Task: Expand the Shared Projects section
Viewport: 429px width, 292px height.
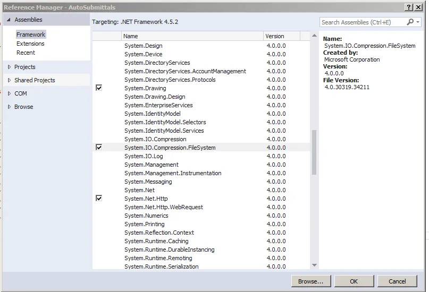Action: (x=9, y=80)
